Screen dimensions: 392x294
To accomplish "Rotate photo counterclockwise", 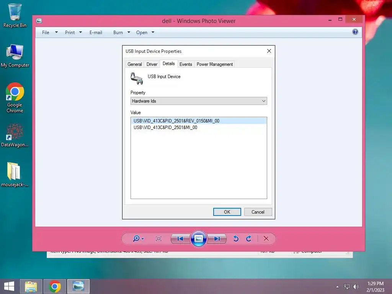I will tap(236, 239).
